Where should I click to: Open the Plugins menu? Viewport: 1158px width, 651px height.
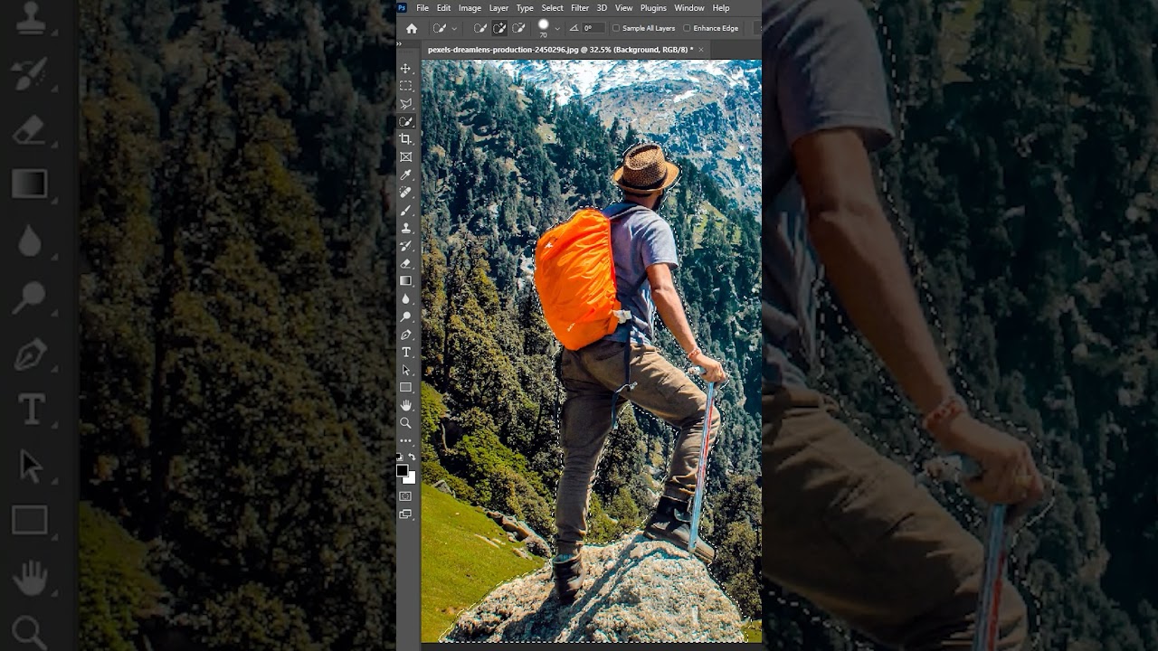[653, 8]
